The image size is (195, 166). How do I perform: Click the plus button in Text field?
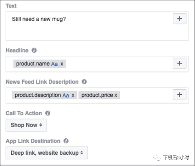[179, 19]
